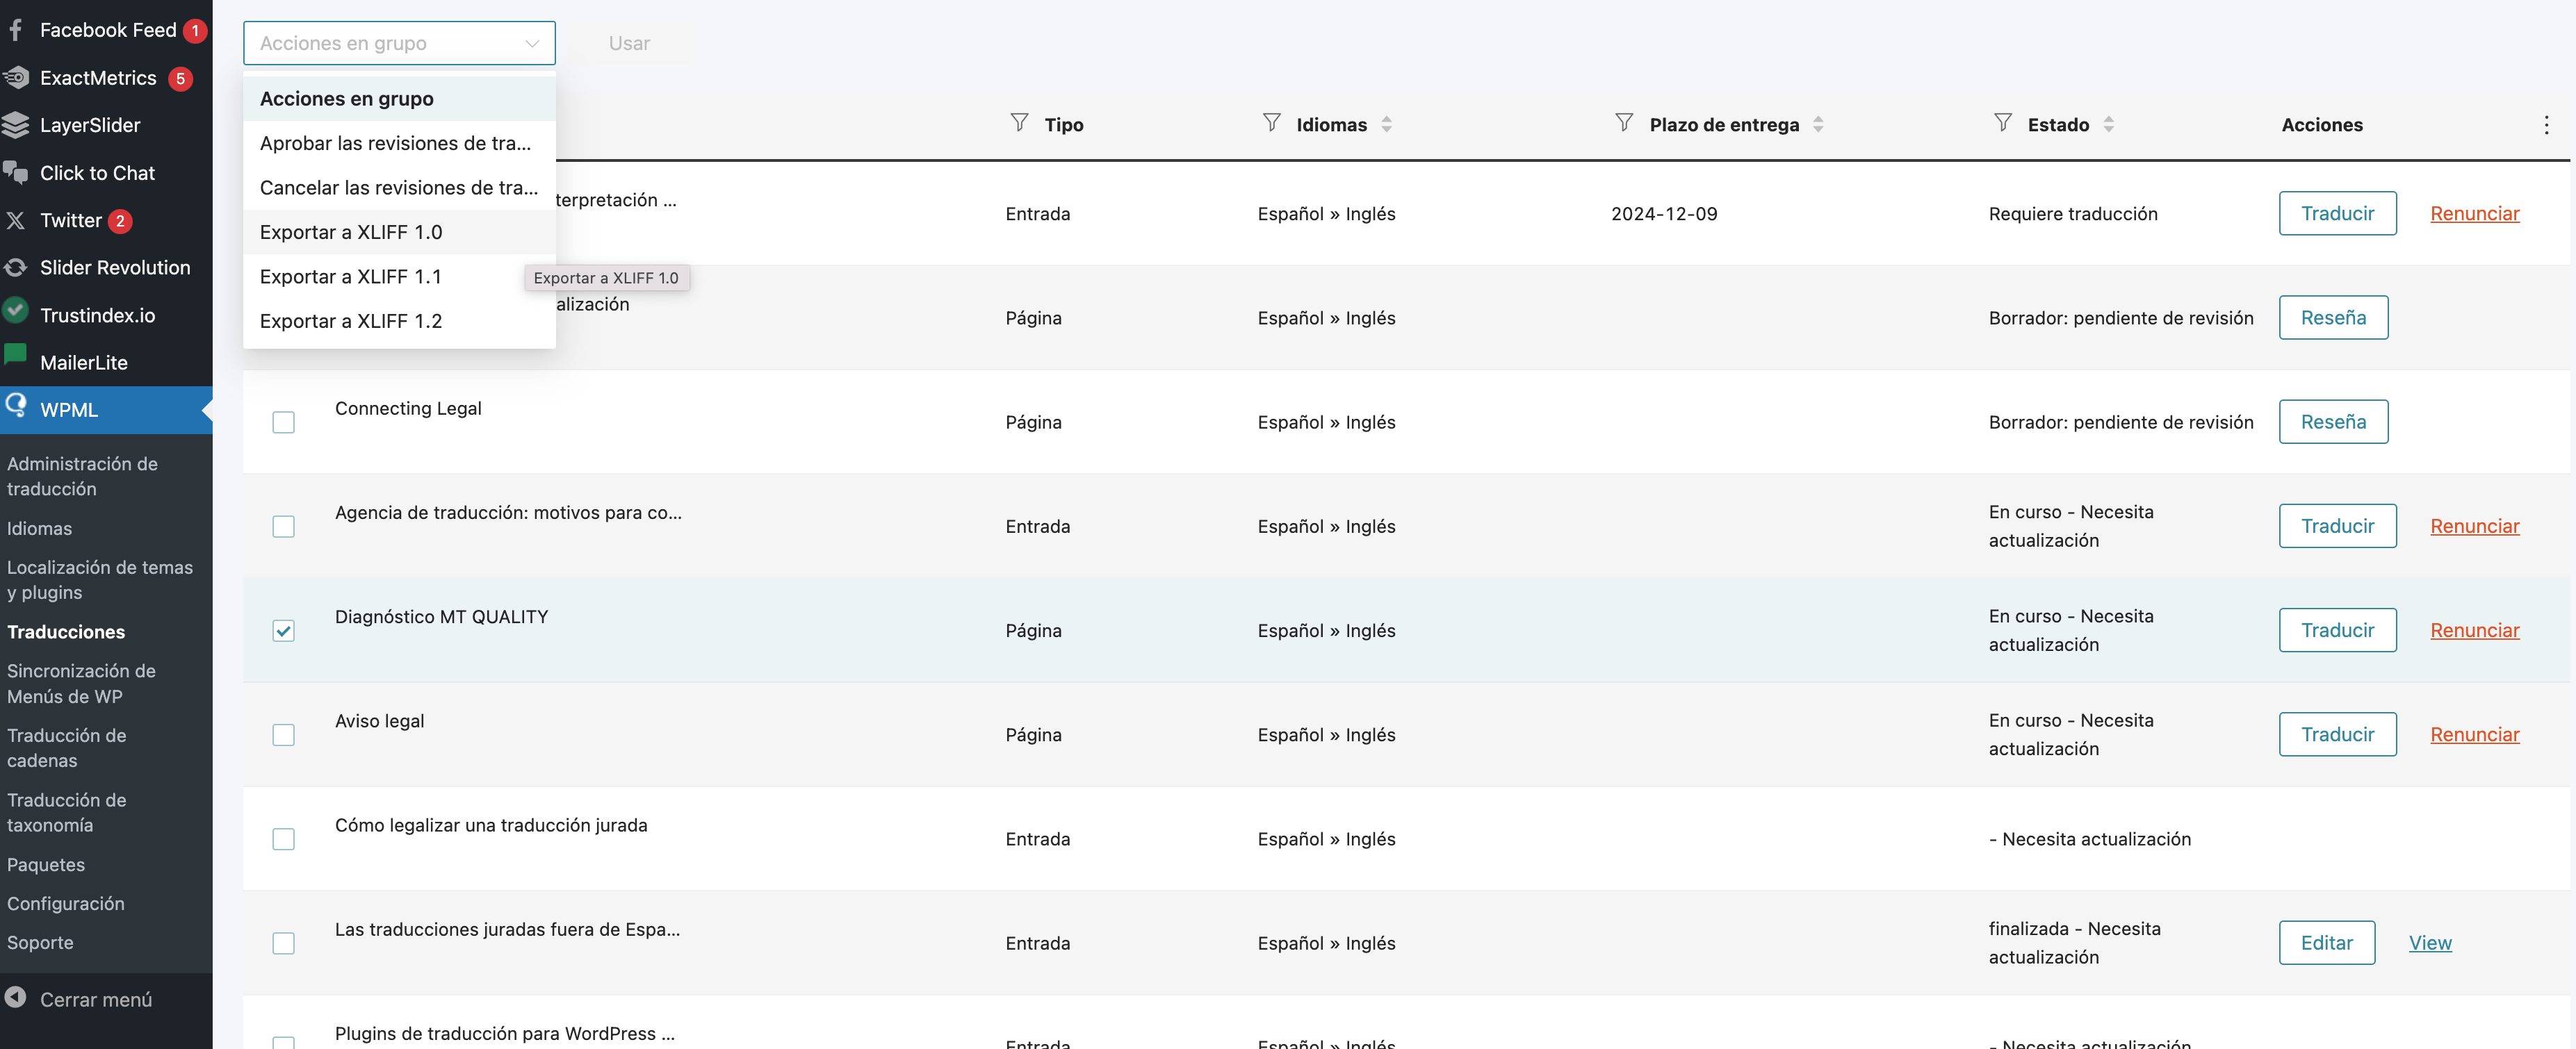Select the Aviso legal row checkbox
The image size is (2576, 1049).
[x=283, y=735]
